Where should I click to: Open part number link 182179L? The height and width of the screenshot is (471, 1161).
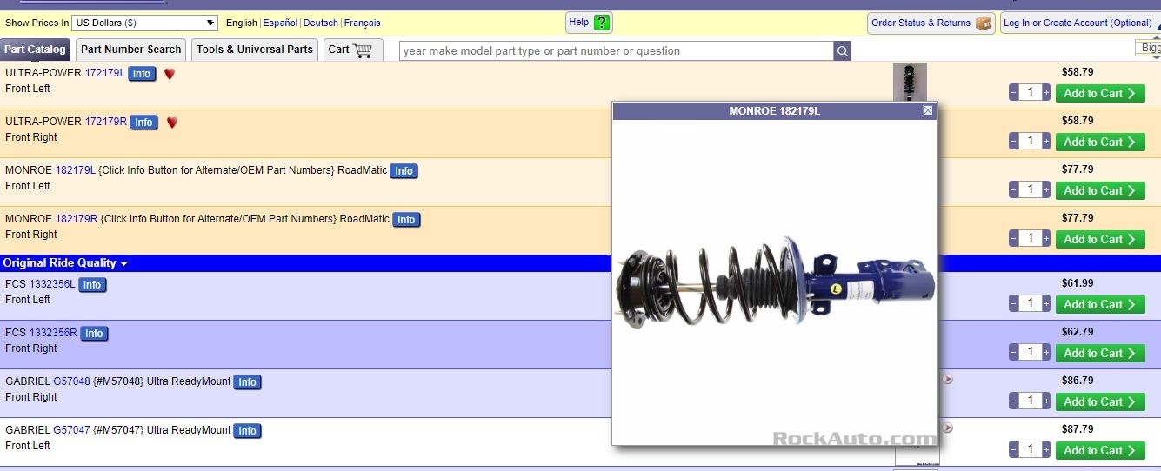(x=76, y=170)
